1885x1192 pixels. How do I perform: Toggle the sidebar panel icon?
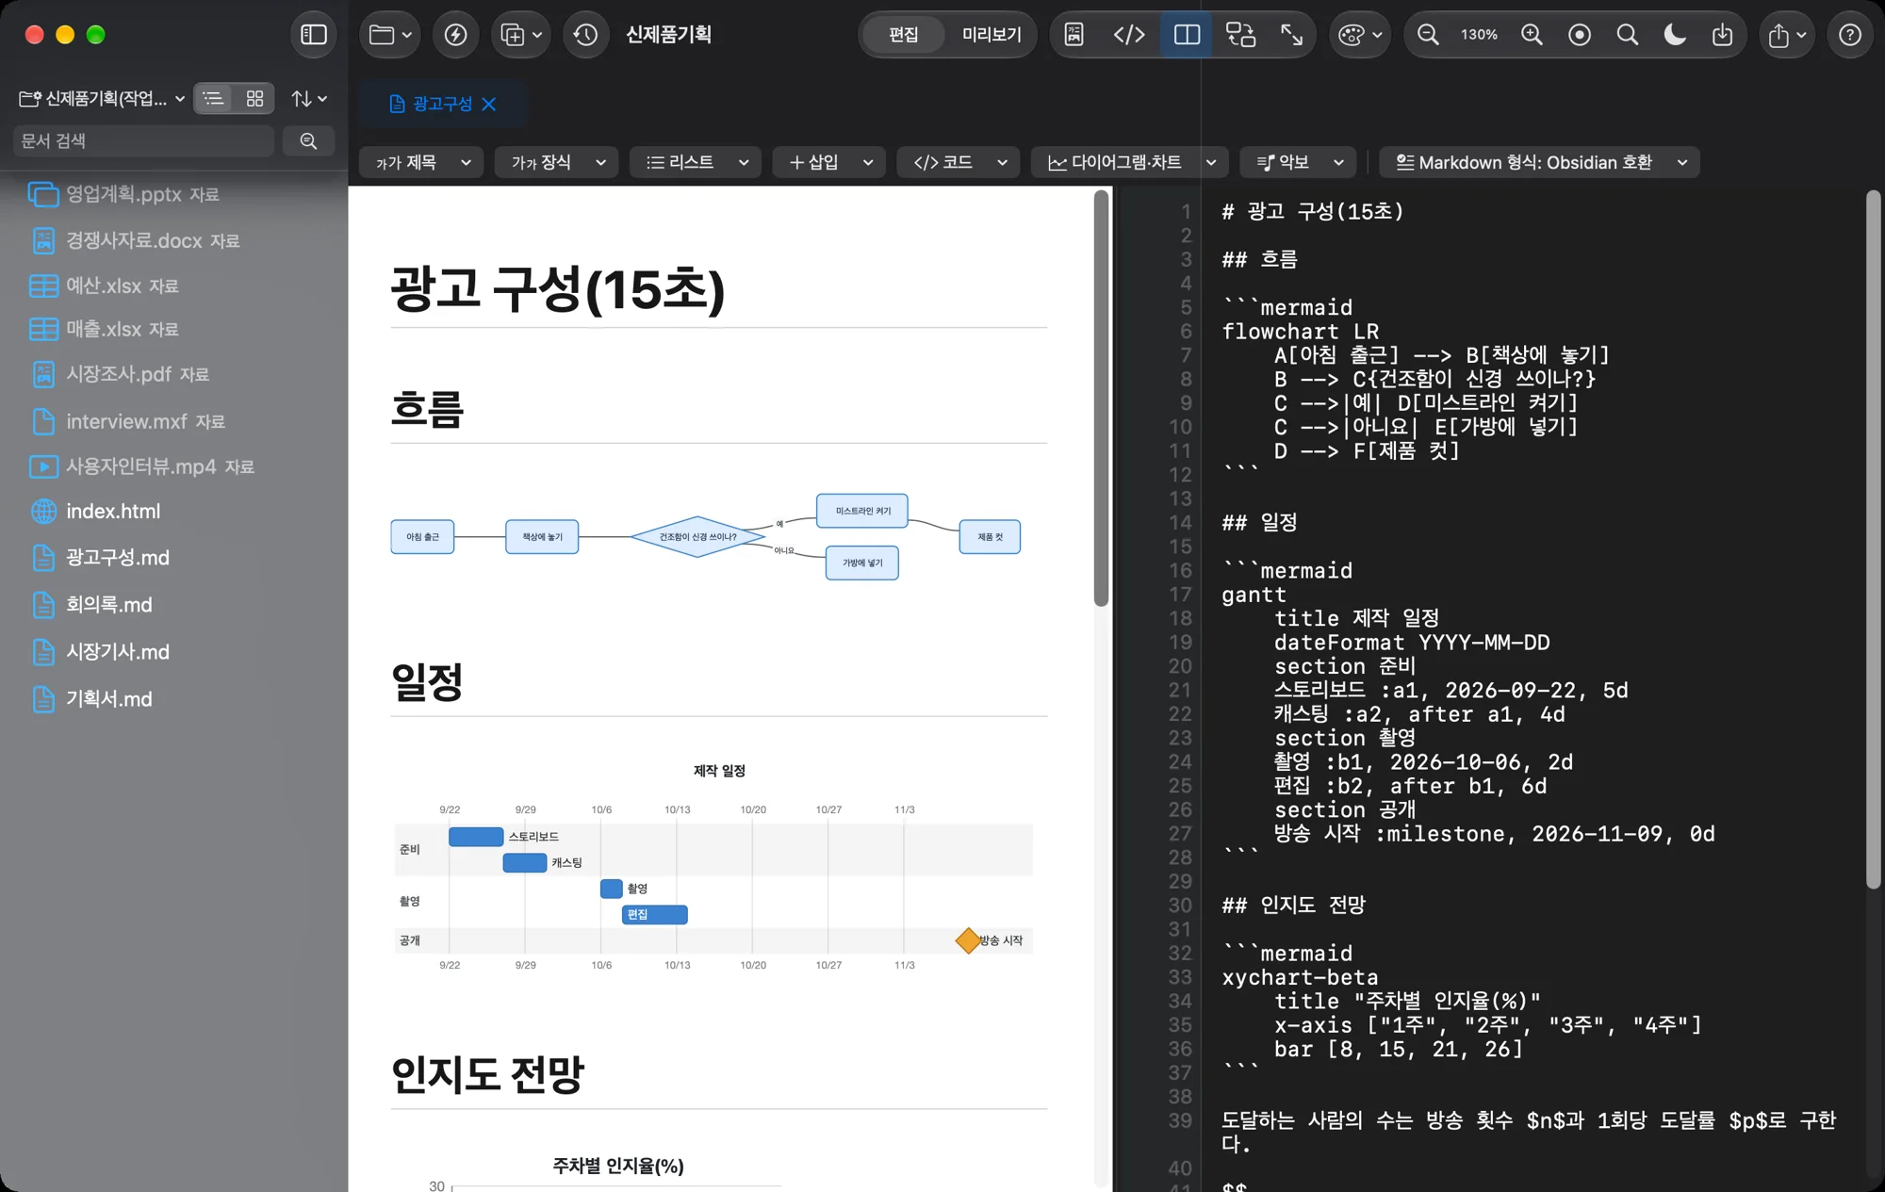[313, 35]
